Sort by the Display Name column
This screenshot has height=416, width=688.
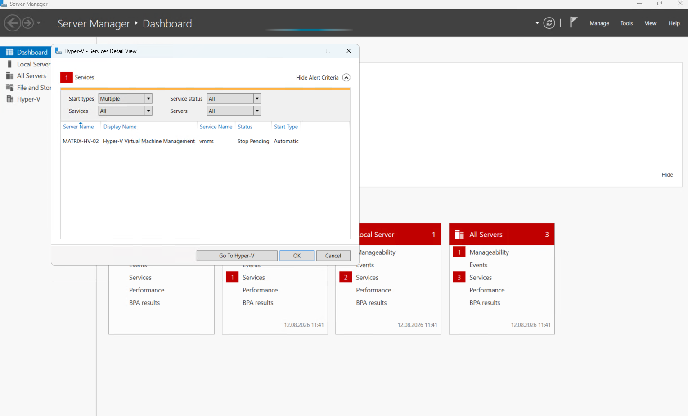pos(120,127)
